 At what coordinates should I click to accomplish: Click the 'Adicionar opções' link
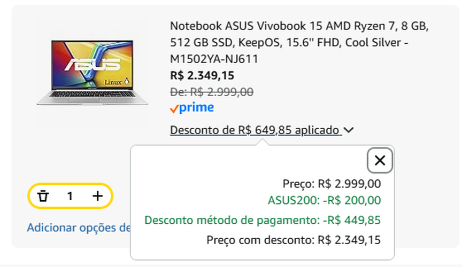[x=79, y=228]
